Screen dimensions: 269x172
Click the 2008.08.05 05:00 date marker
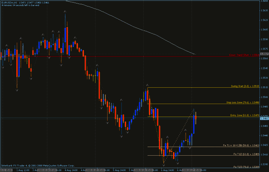(96, 170)
